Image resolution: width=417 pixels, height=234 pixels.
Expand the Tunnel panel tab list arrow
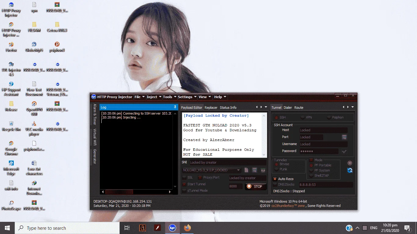coord(353,107)
